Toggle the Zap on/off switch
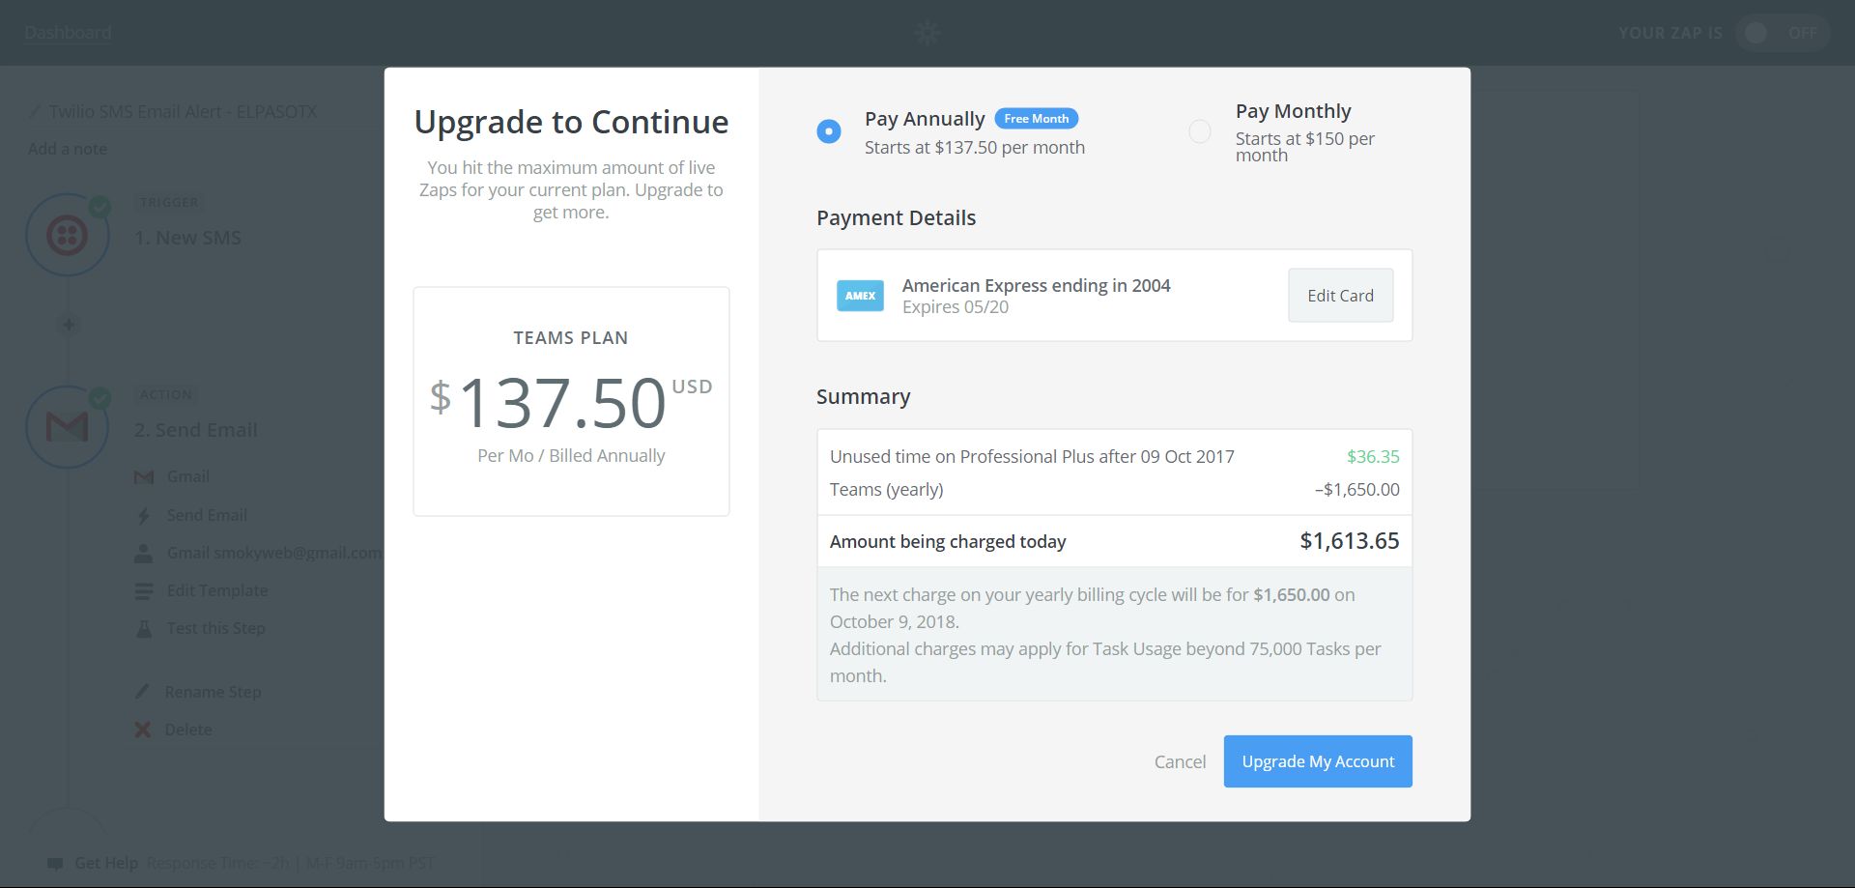 coord(1778,33)
